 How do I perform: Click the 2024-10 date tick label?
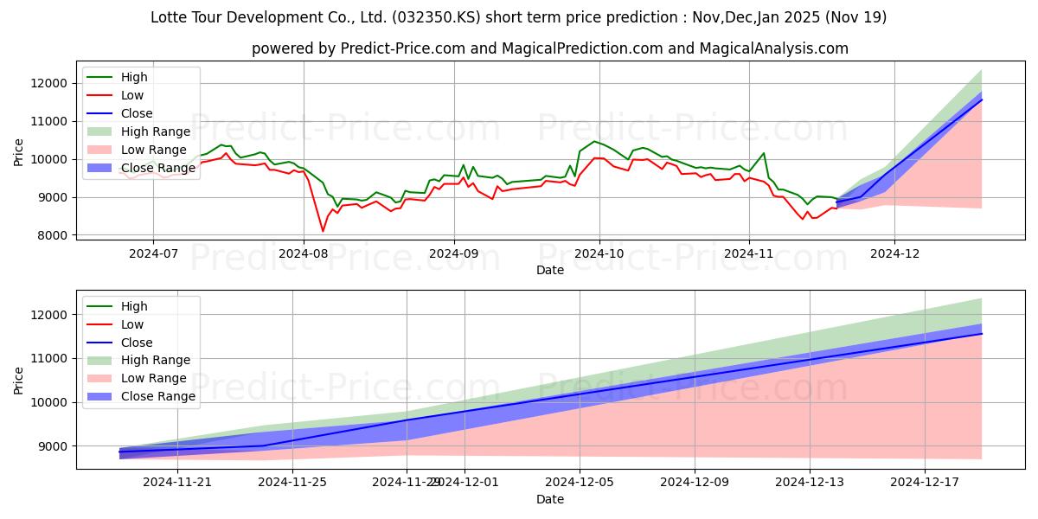pyautogui.click(x=599, y=253)
